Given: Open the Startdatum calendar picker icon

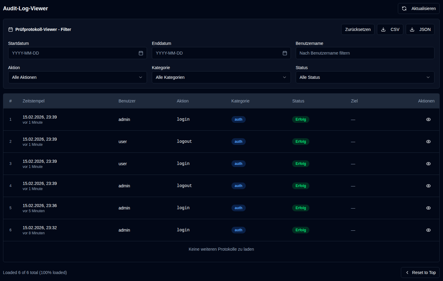Looking at the screenshot, I should [141, 53].
